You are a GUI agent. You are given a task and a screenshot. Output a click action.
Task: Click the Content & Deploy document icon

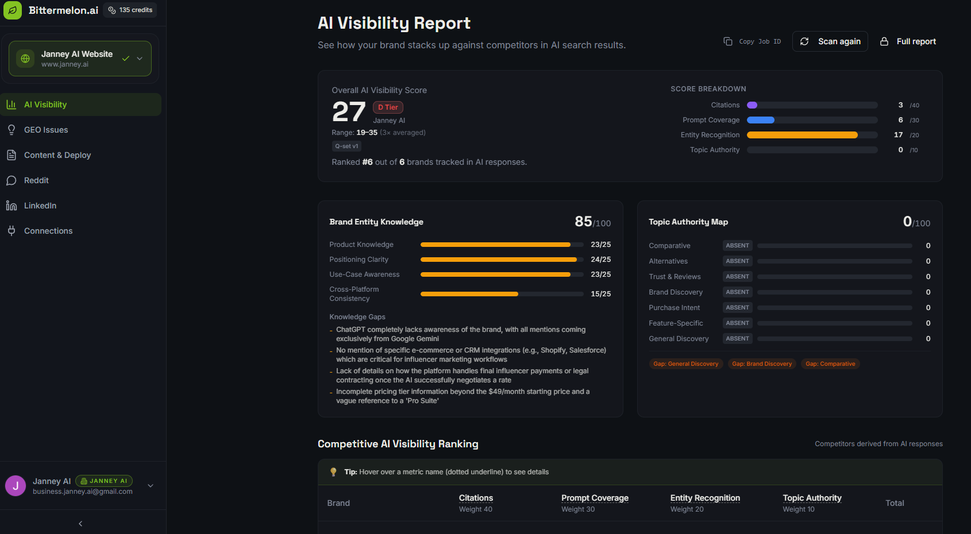tap(11, 155)
